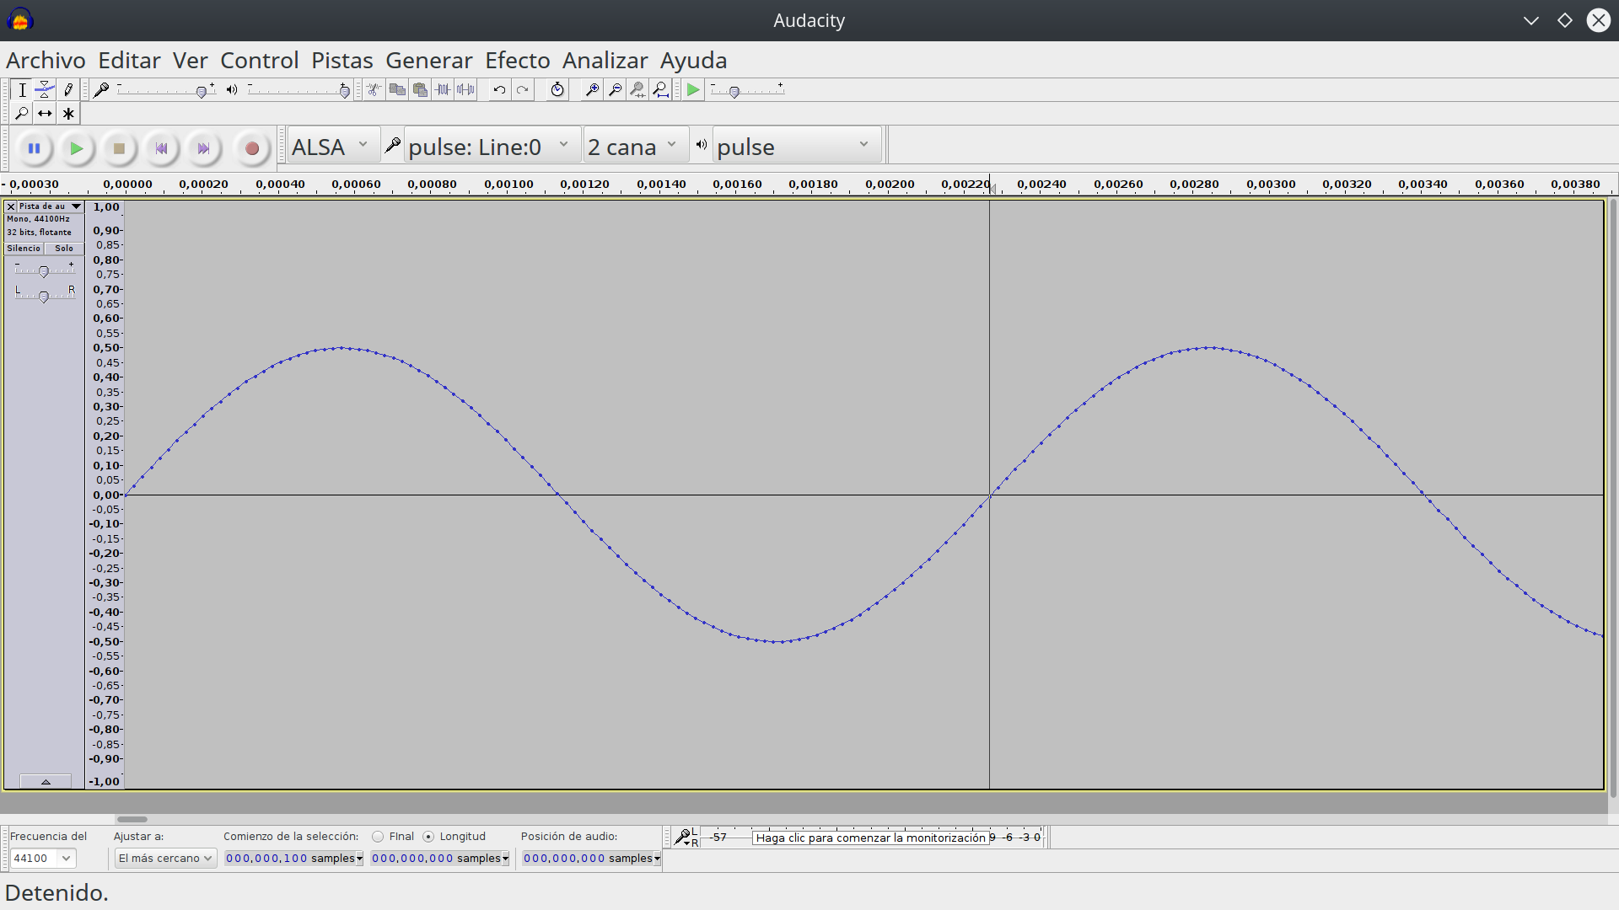This screenshot has height=910, width=1619.
Task: Open the pulse output device dropdown
Action: [796, 147]
